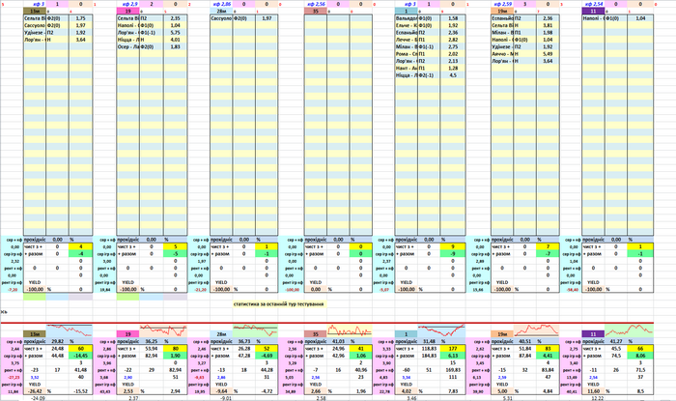Click the прохідніс value 36,25
This screenshot has height=401, width=676.
coord(152,341)
